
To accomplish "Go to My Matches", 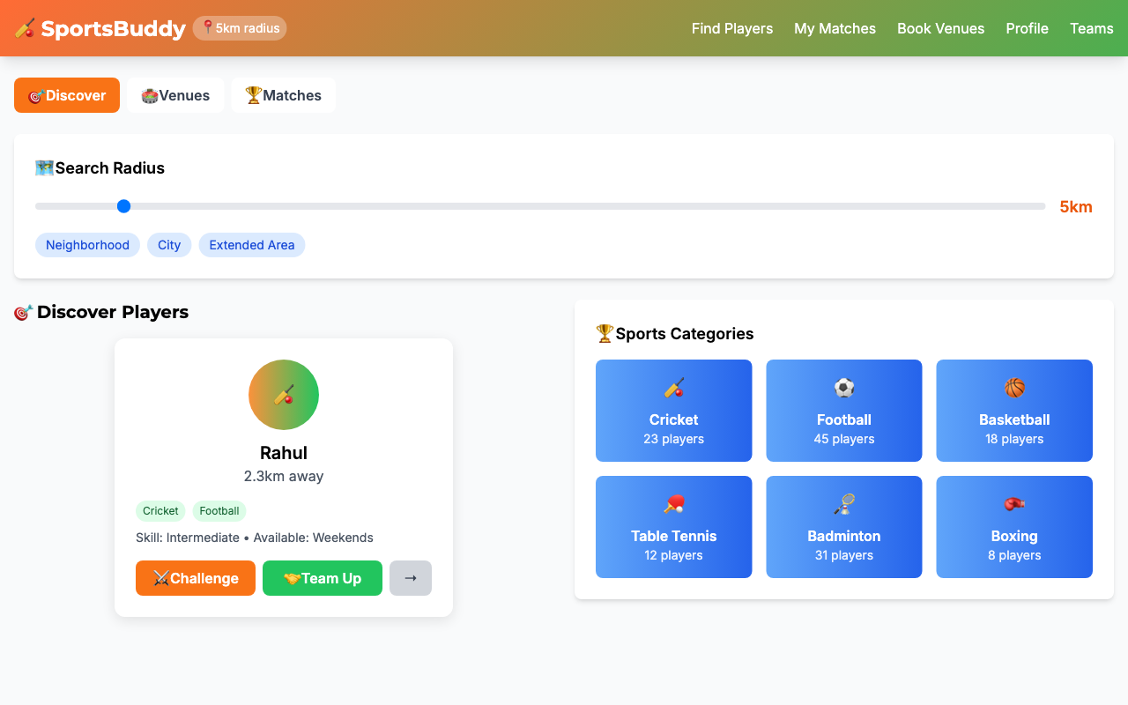I will (835, 28).
